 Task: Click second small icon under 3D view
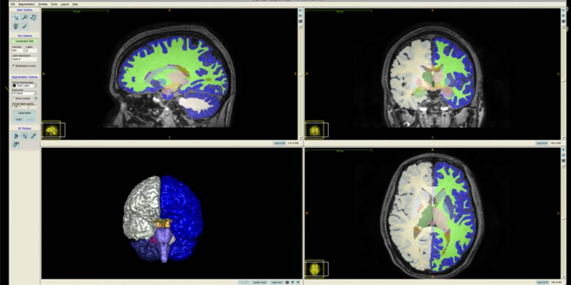(293, 282)
